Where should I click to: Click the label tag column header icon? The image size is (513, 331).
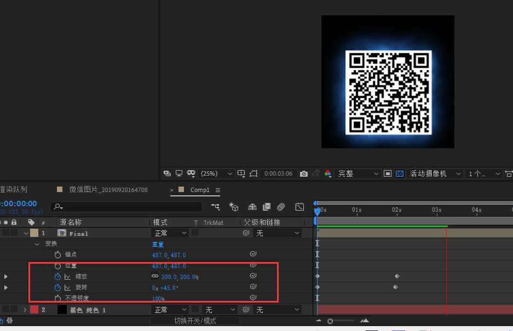[x=31, y=223]
